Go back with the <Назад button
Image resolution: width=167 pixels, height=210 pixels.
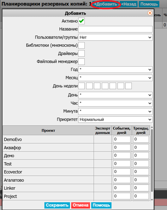(x=129, y=4)
